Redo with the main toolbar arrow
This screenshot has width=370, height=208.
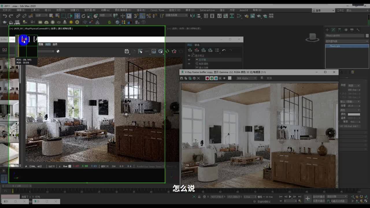pos(11,16)
